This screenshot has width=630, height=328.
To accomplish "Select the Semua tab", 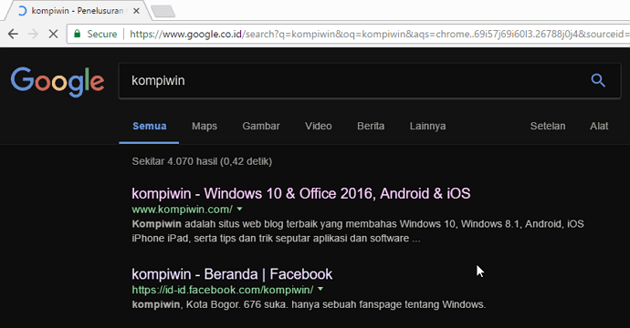I will (x=149, y=126).
